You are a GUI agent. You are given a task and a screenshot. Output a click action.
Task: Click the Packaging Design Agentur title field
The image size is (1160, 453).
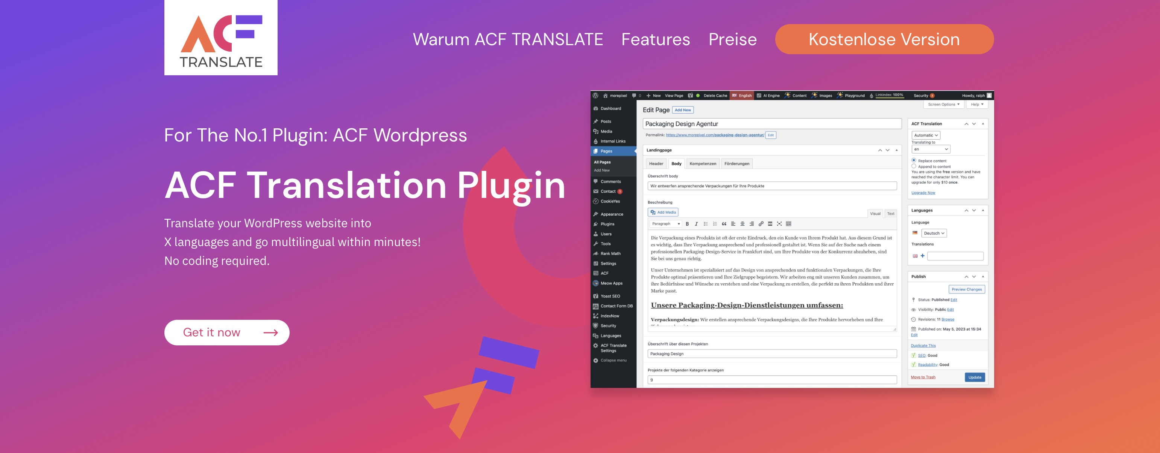(x=772, y=124)
